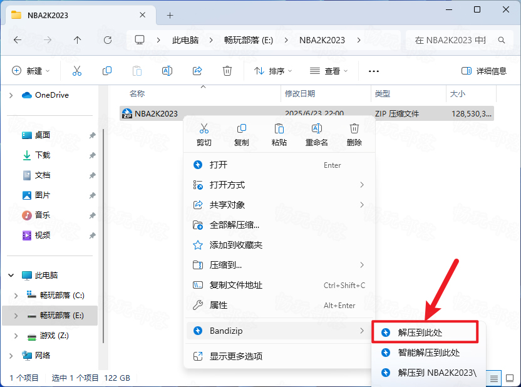Choose 解压到此处 in Bandizip submenu
Viewport: 521px width, 387px height.
click(x=425, y=333)
